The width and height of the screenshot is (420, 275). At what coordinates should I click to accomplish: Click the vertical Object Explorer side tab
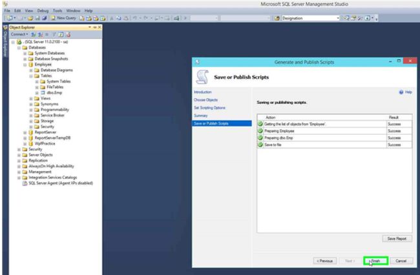point(5,42)
